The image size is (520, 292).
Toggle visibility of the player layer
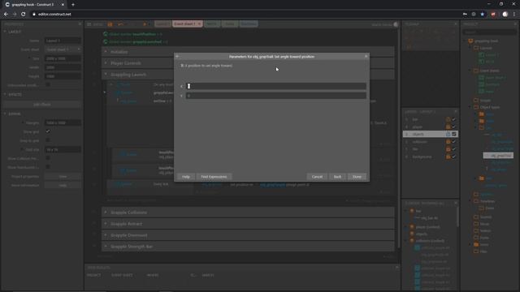[x=454, y=127]
